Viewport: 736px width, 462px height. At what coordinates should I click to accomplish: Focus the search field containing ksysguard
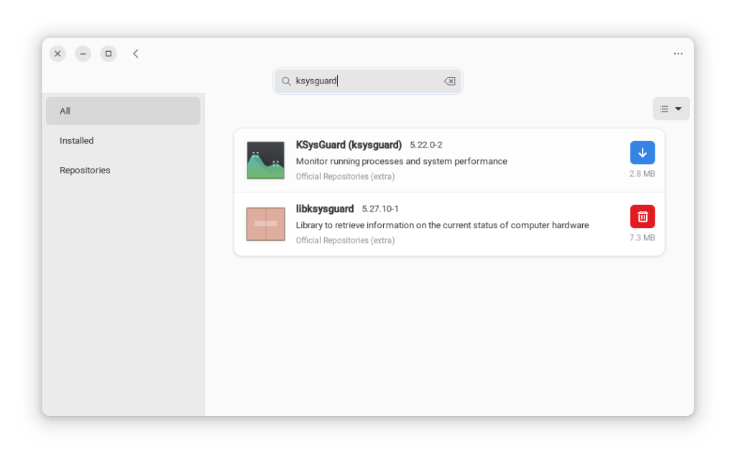(x=367, y=81)
